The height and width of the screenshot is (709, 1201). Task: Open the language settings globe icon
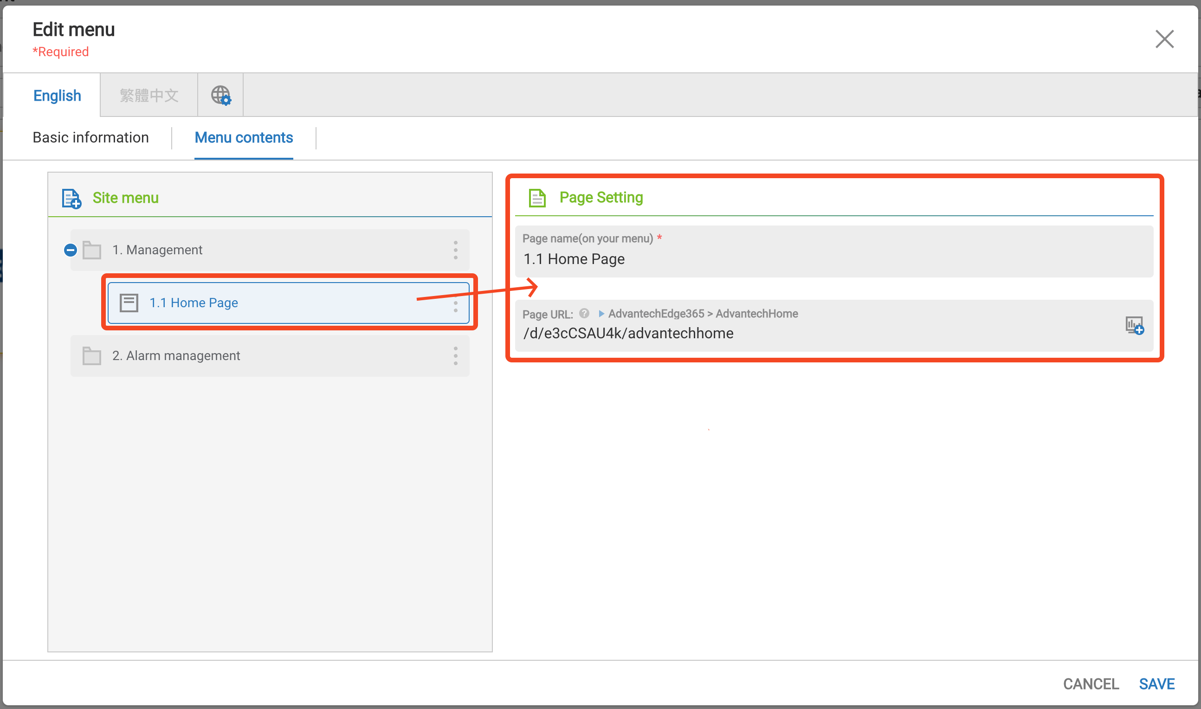click(221, 96)
